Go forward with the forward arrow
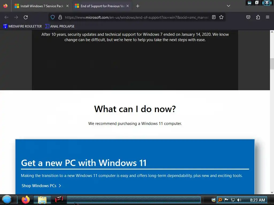Viewport: 274px width, 205px height. [x=16, y=17]
